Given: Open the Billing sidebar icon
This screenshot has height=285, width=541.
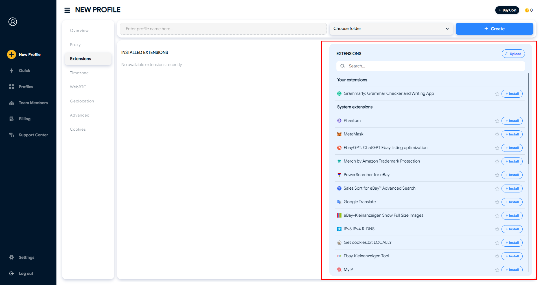Looking at the screenshot, I should click(x=12, y=119).
